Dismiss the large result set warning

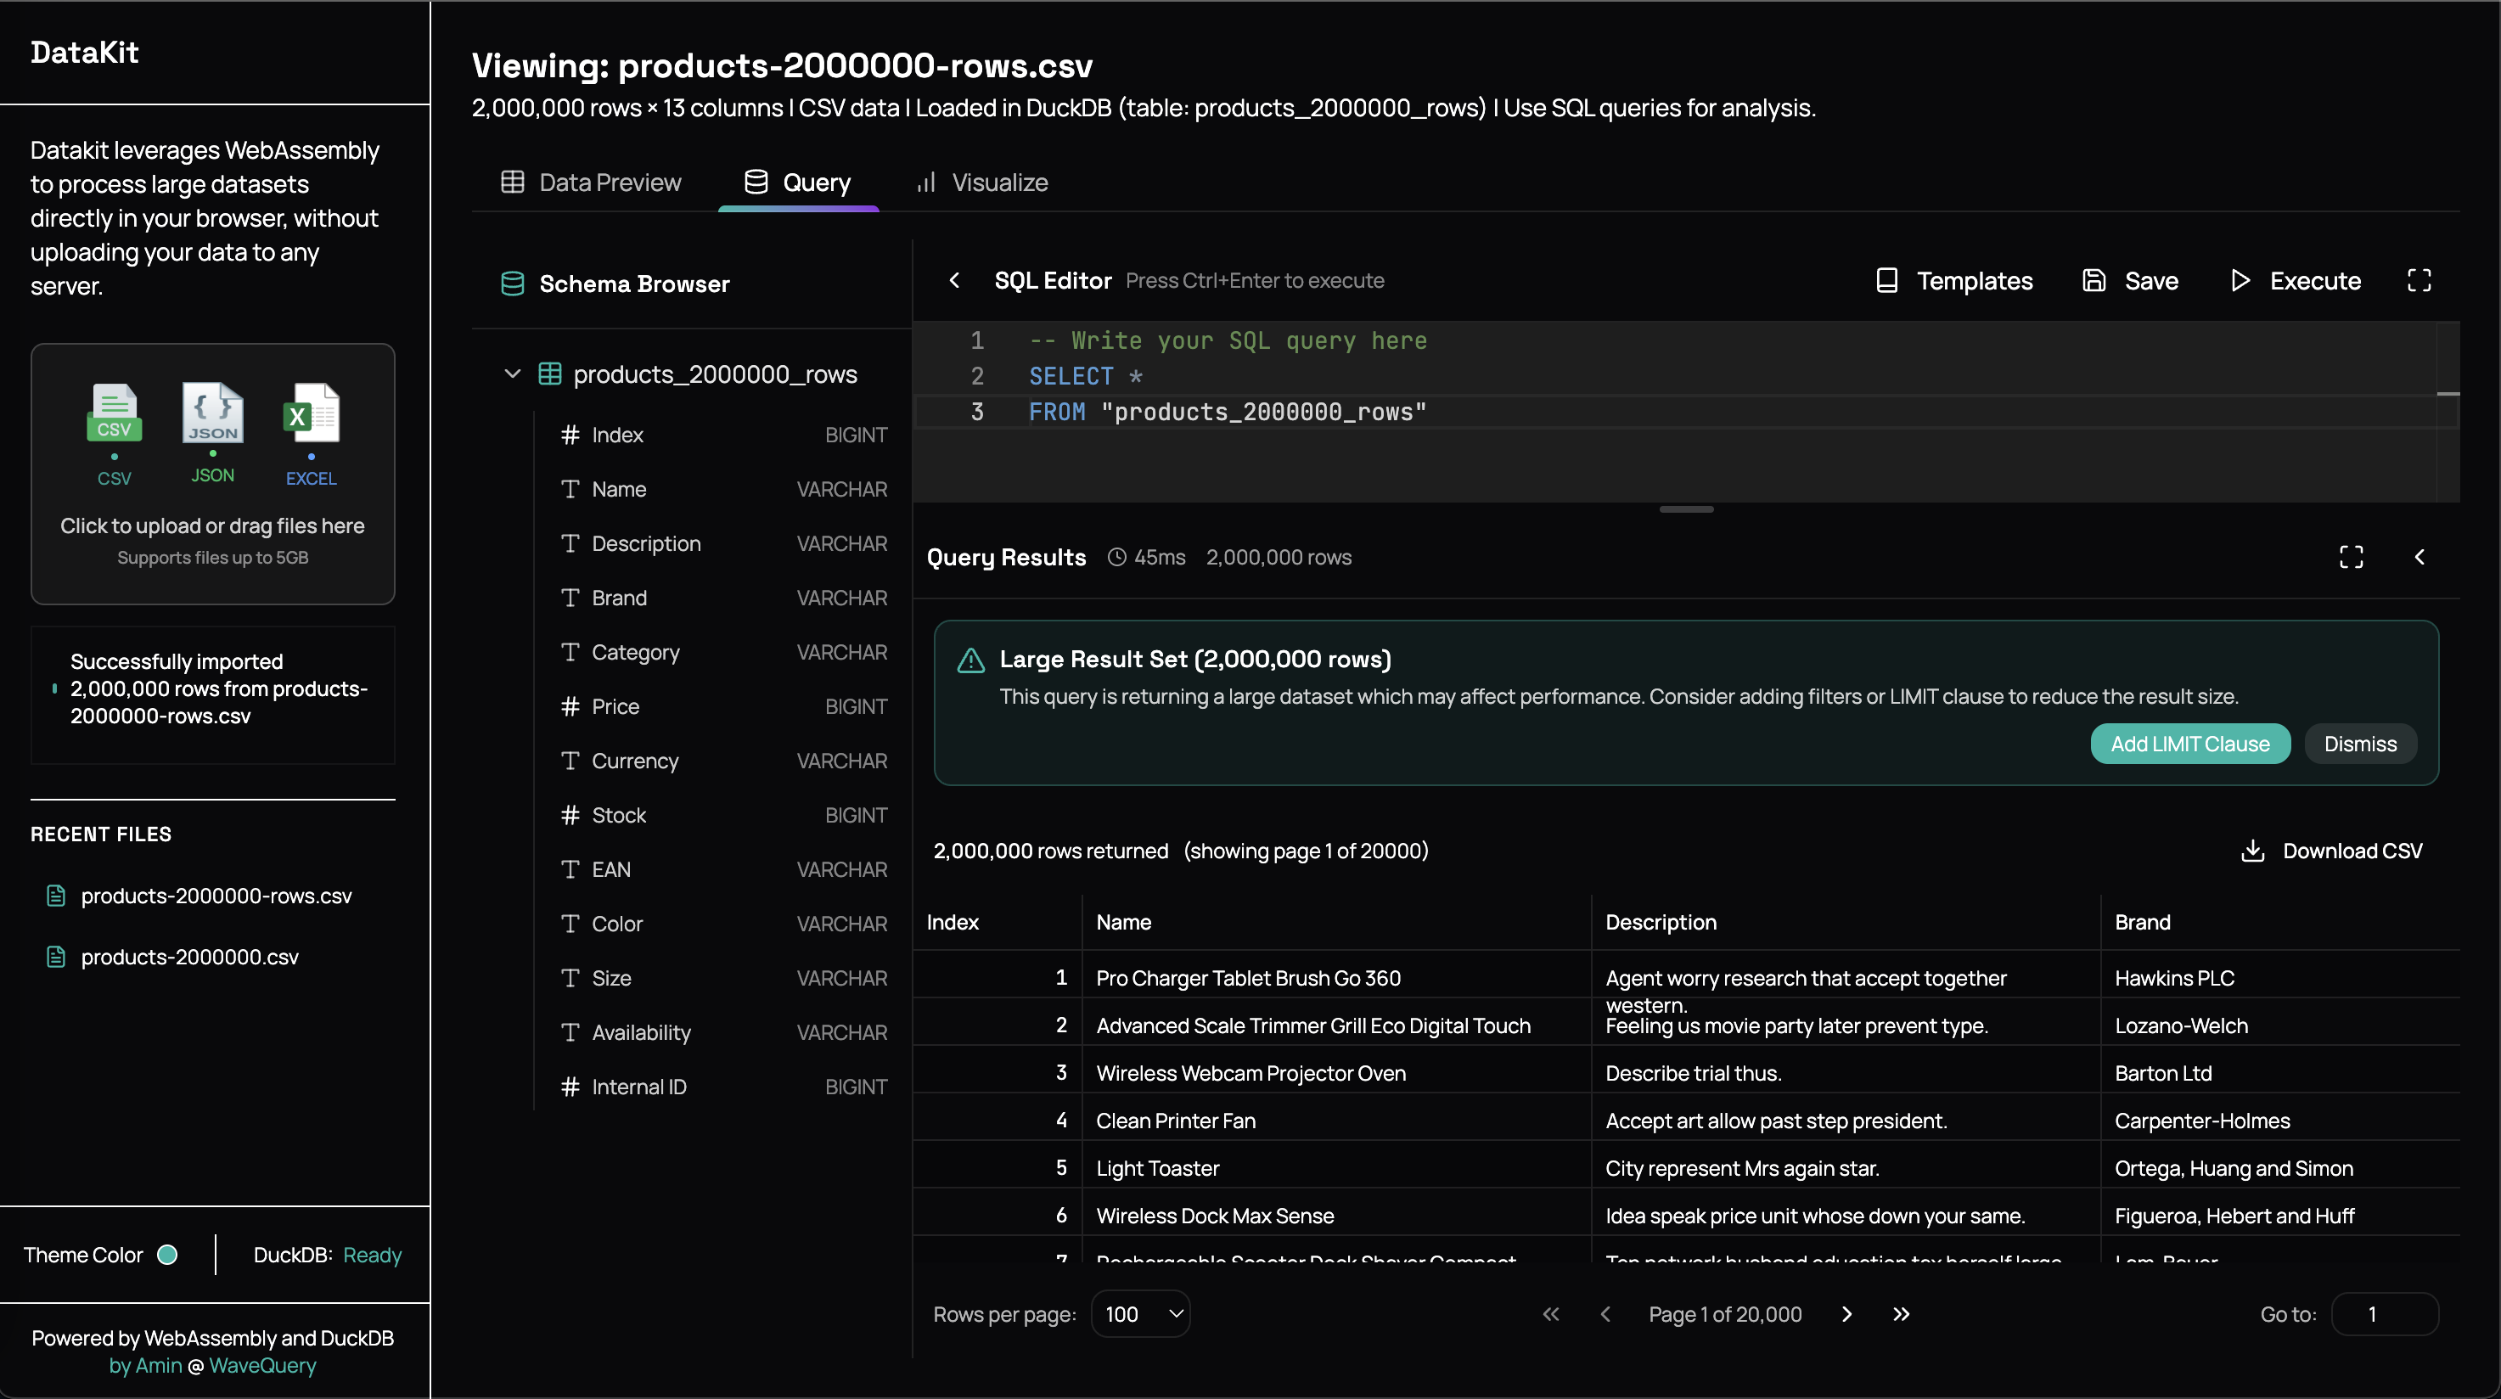pyautogui.click(x=2360, y=744)
